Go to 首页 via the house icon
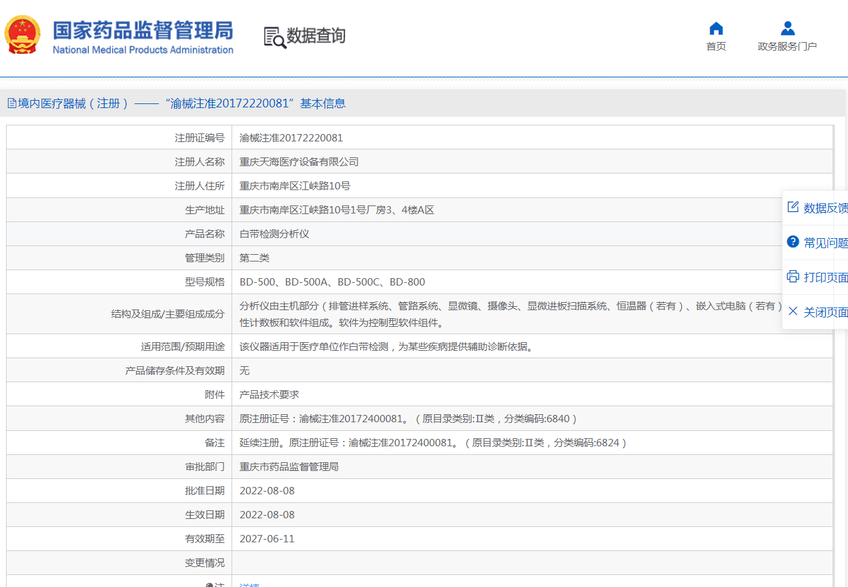The image size is (848, 587). (x=716, y=28)
